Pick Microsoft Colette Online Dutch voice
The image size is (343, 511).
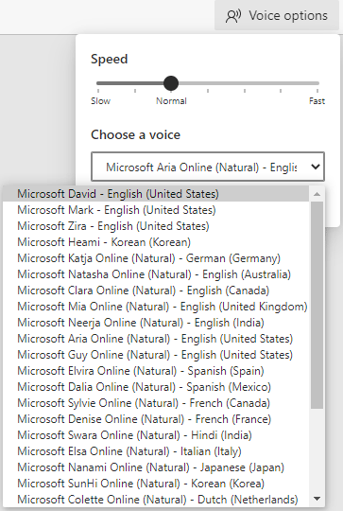click(x=156, y=500)
